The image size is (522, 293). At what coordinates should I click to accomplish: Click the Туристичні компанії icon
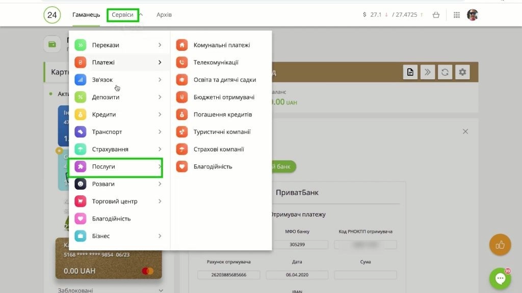182,132
